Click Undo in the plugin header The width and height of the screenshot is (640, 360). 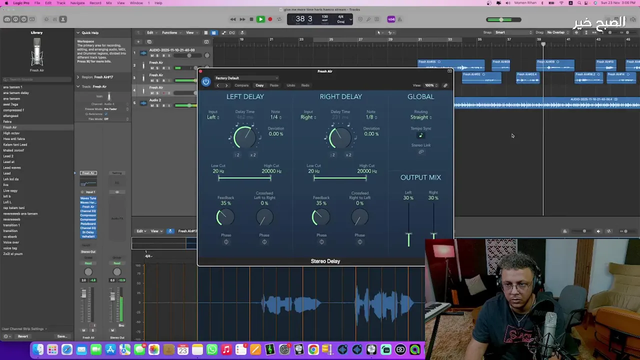pyautogui.click(x=290, y=85)
